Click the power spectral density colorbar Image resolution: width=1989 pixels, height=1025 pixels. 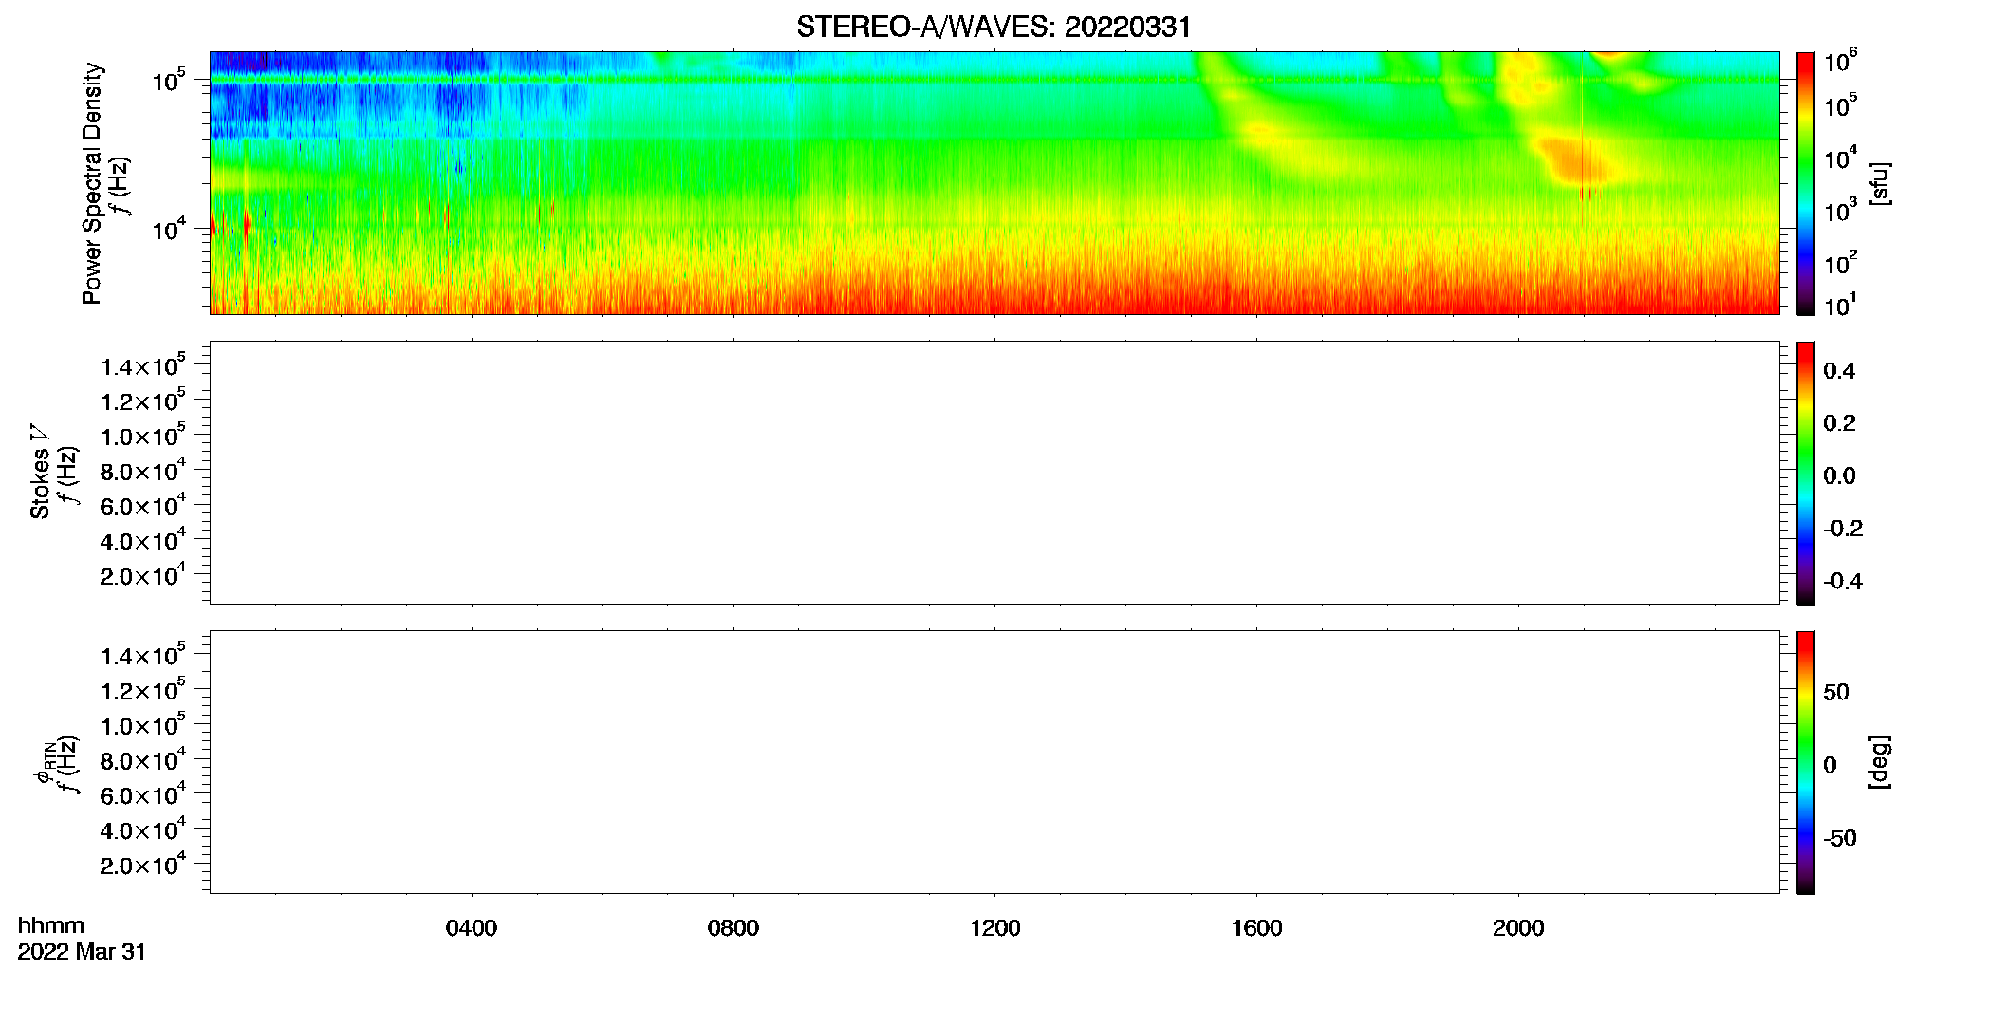click(1806, 183)
